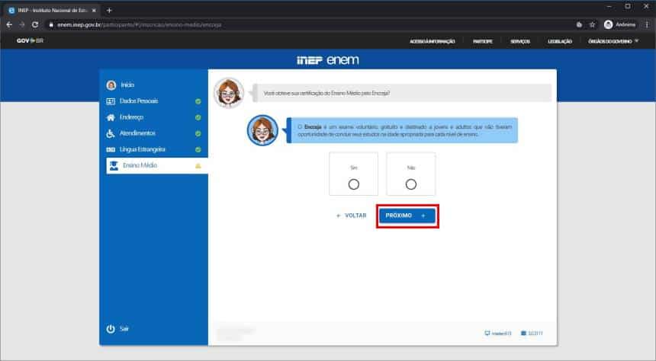This screenshot has width=656, height=361.
Task: Click the Início avatar icon in sidebar
Action: pyautogui.click(x=111, y=85)
